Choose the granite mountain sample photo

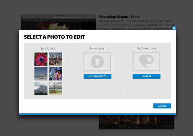click(x=41, y=89)
